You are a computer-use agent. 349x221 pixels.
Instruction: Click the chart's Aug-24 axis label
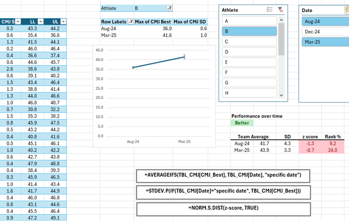click(x=133, y=142)
